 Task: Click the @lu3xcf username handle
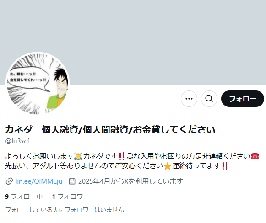(x=17, y=141)
